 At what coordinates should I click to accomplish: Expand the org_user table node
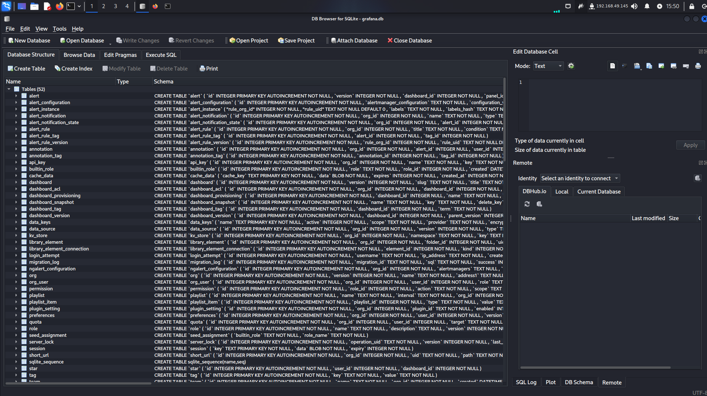pos(16,282)
